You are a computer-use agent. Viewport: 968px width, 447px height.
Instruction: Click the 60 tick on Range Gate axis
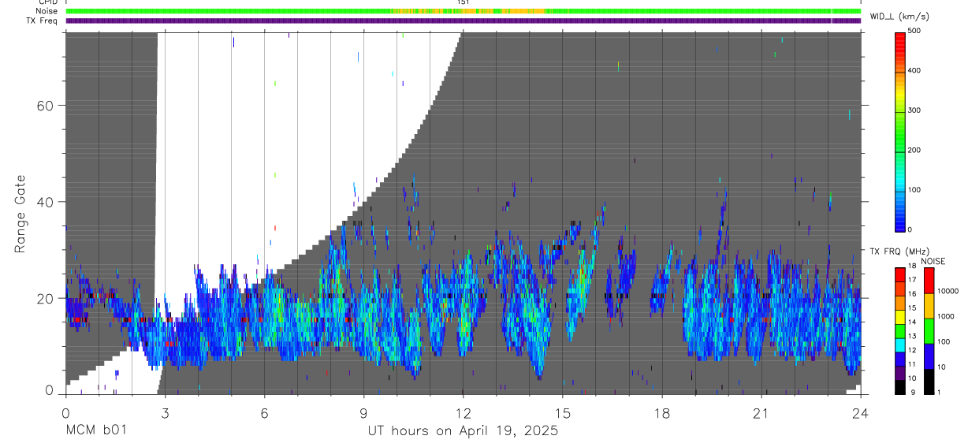pos(44,106)
